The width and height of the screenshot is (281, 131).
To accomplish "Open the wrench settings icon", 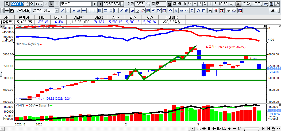I will (x=277, y=4).
